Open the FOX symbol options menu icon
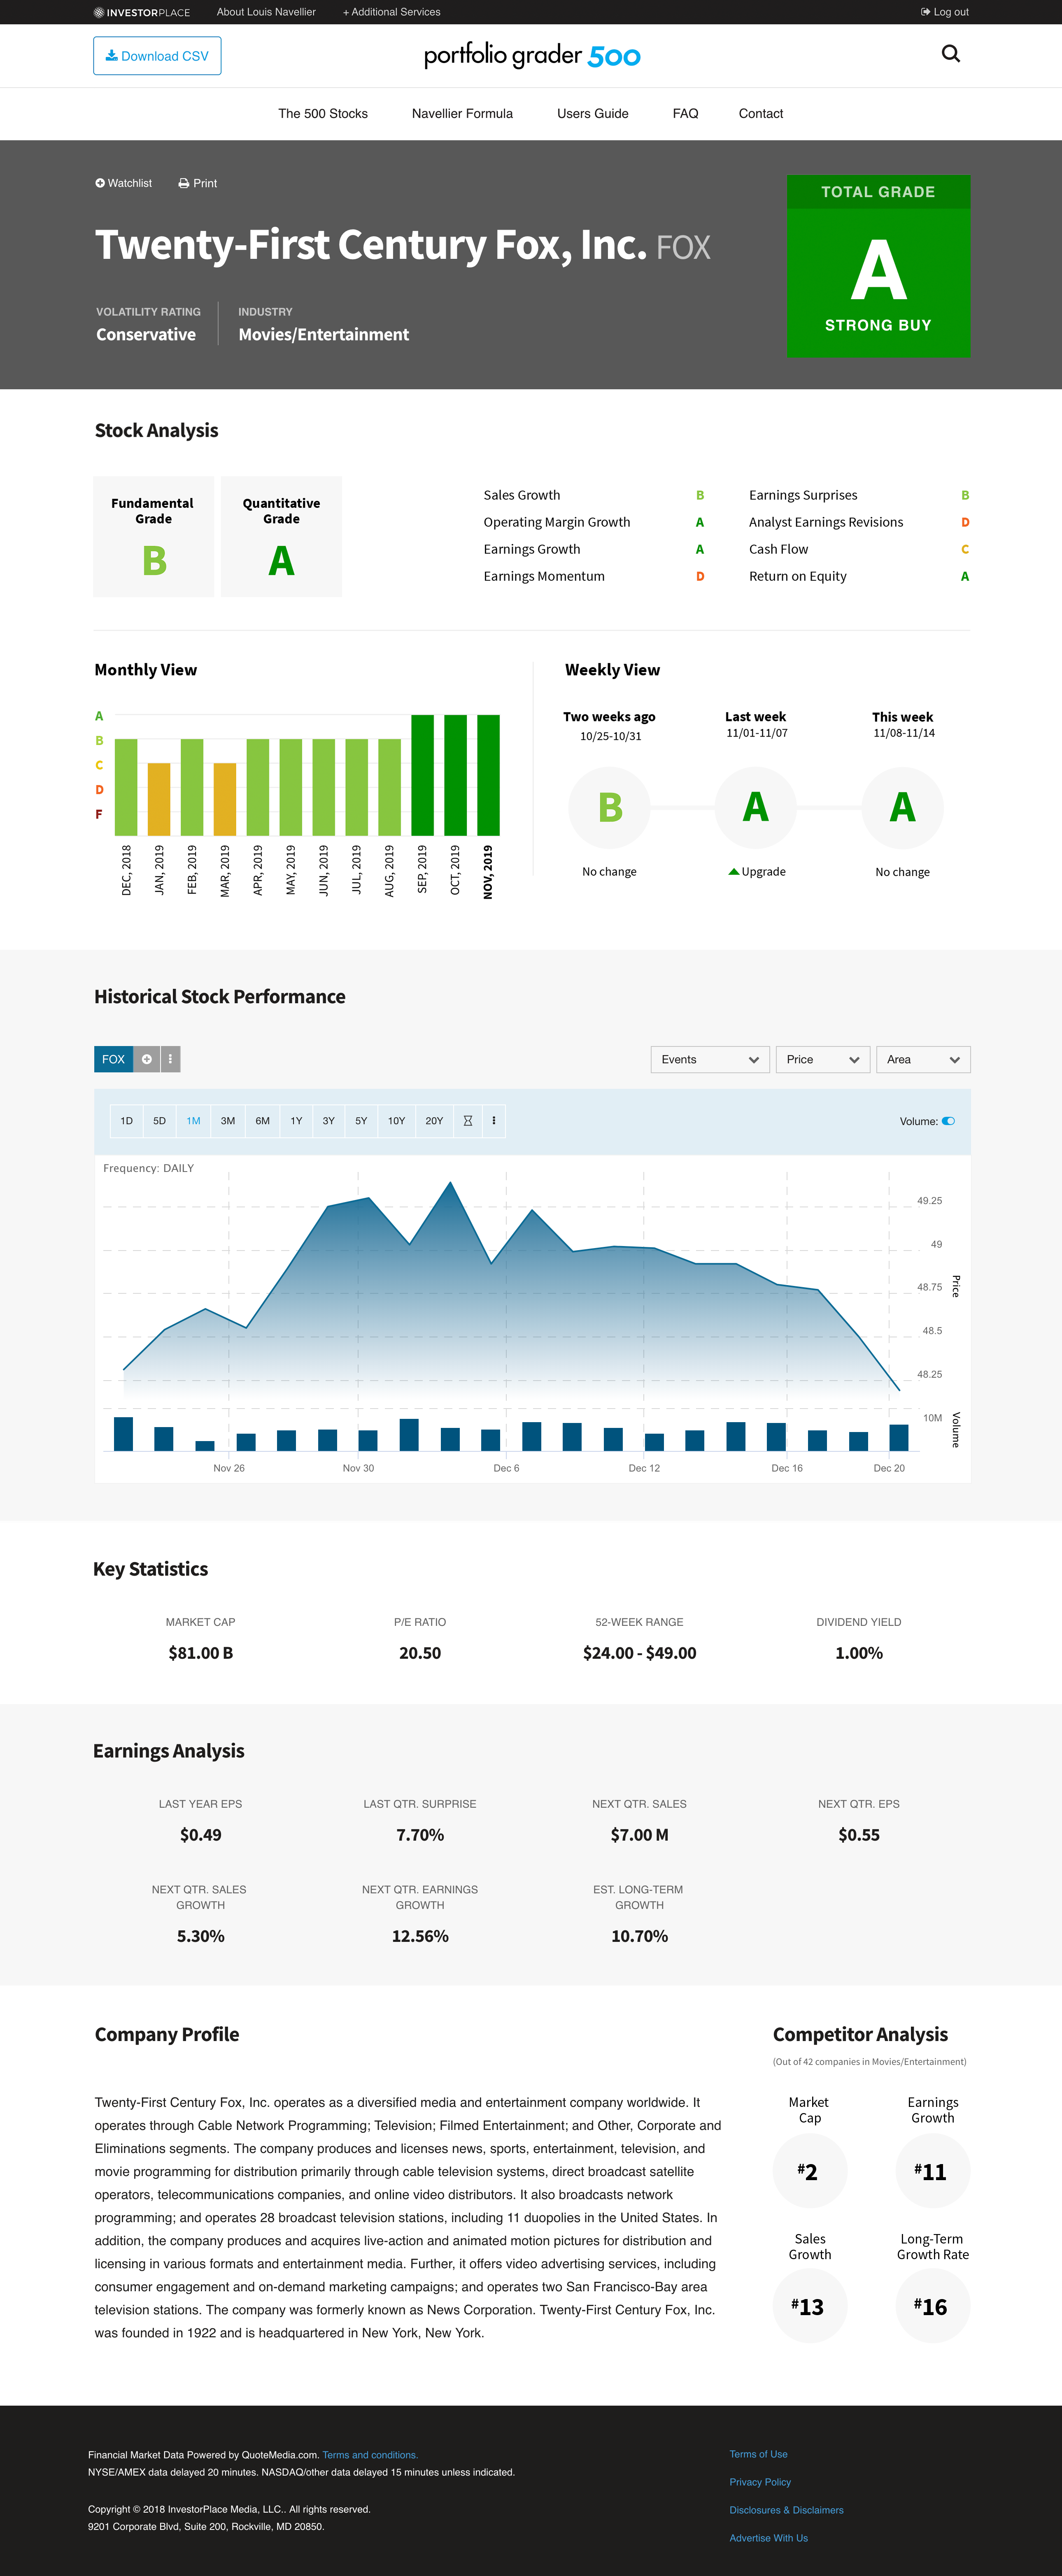The image size is (1062, 2576). point(170,1059)
